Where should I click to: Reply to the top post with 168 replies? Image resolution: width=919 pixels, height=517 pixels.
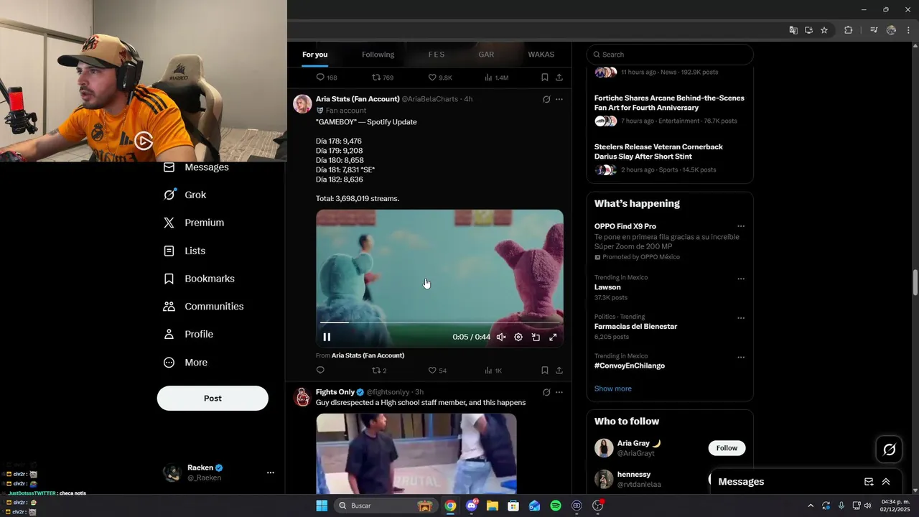327,78
